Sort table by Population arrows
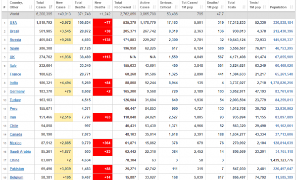The height and width of the screenshot is (180, 297). tap(292, 7)
